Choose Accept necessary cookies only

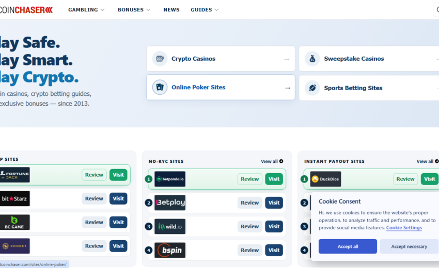(409, 246)
